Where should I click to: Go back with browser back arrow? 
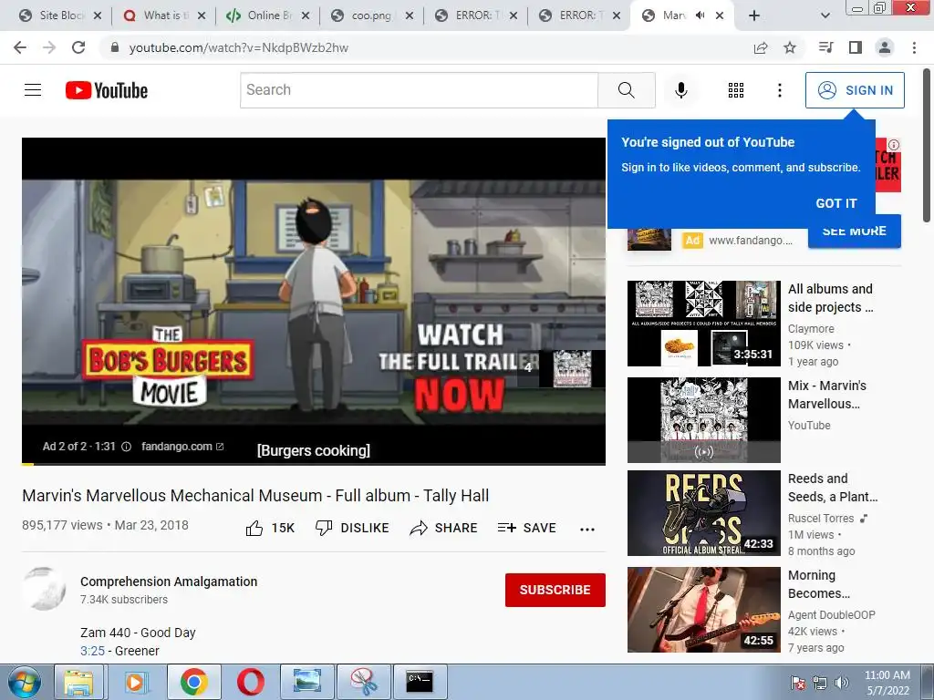click(x=20, y=47)
